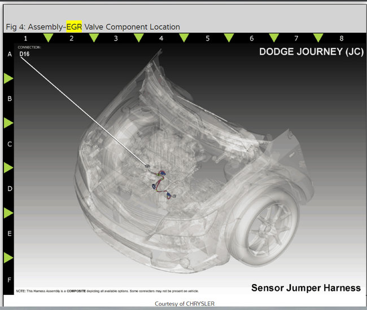Click the highlighted EGR word in title
Image resolution: width=367 pixels, height=310 pixels.
(74, 26)
